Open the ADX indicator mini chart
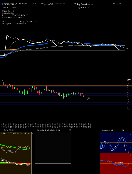The image size is (132, 174). coord(16,142)
